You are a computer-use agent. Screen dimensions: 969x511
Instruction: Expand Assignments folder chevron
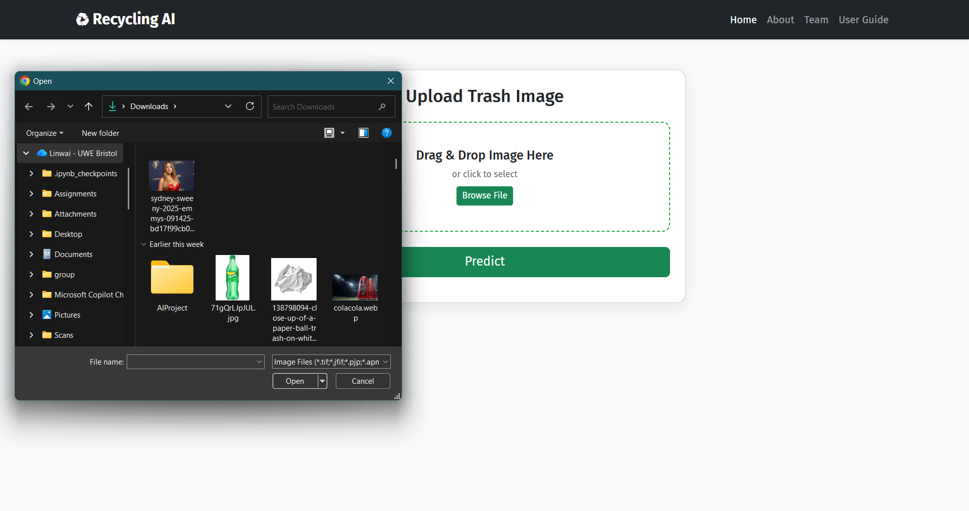pos(31,194)
